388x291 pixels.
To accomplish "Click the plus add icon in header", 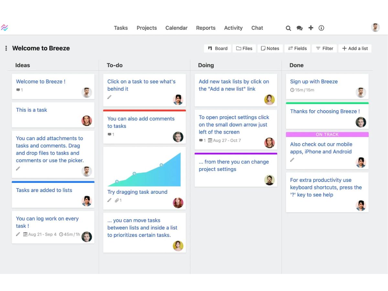I will point(311,28).
